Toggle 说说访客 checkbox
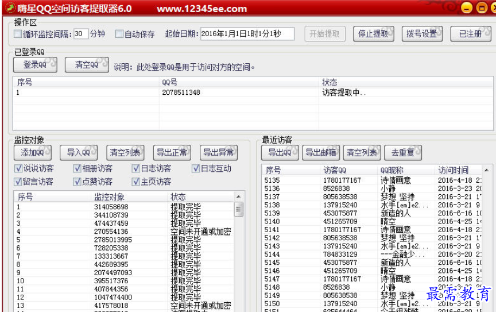Image resolution: width=496 pixels, height=312 pixels. [18, 168]
